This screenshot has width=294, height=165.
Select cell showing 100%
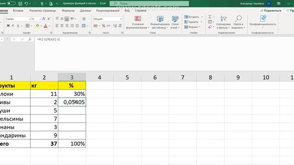72,143
